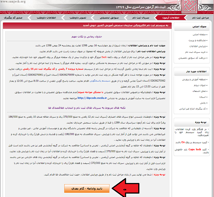The image size is (214, 197).
Task: Open the http://dipcode.medu.ir hyperlink
Action: click(92, 98)
